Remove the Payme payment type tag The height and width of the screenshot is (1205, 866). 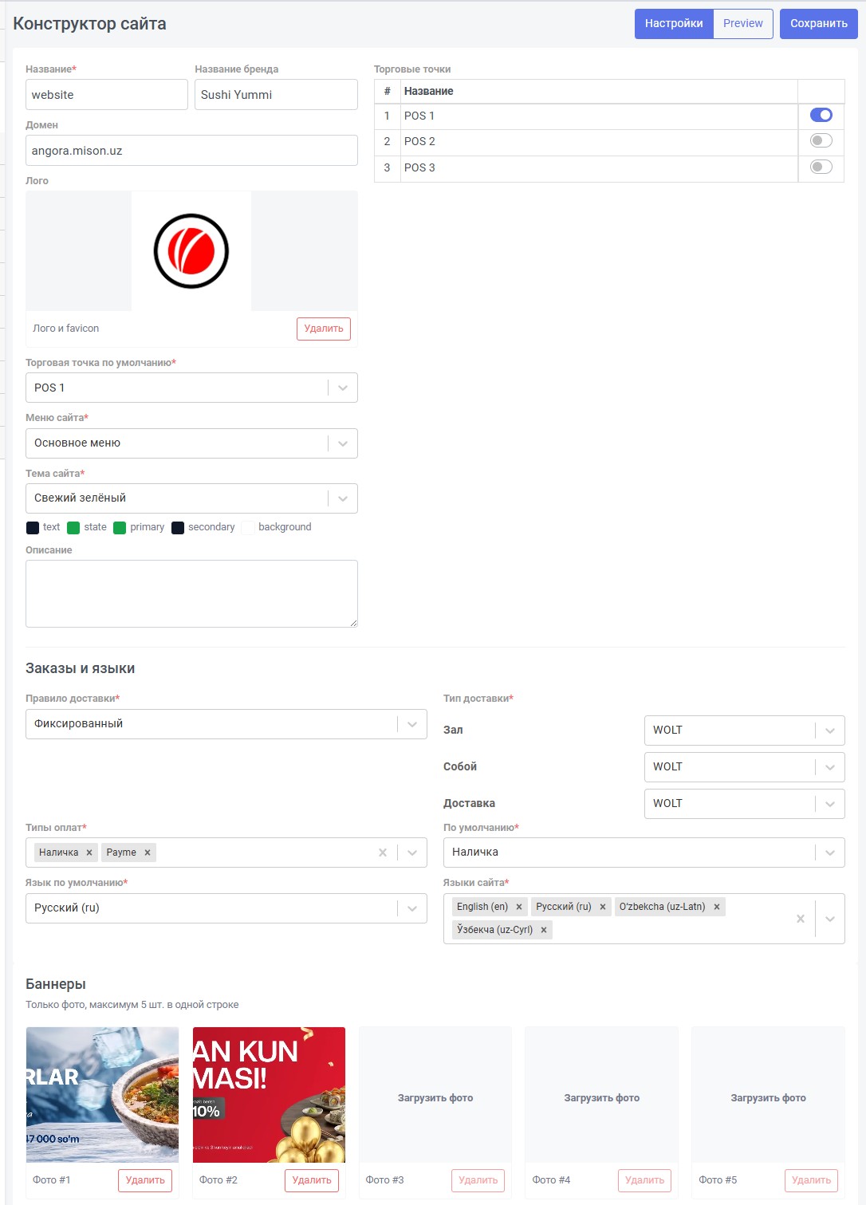click(148, 853)
